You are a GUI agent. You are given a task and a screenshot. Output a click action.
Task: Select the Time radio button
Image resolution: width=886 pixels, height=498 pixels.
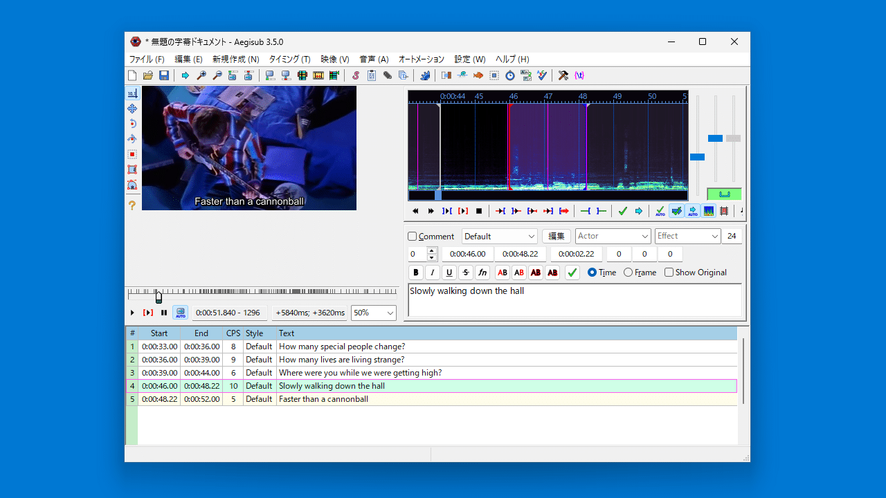click(x=592, y=273)
